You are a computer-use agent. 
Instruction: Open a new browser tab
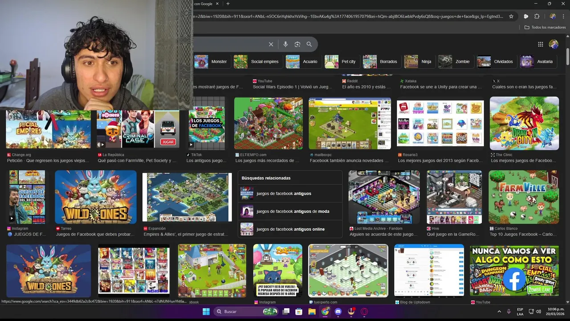(228, 4)
